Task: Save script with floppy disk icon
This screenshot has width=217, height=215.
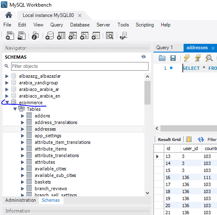Action: tap(173, 58)
